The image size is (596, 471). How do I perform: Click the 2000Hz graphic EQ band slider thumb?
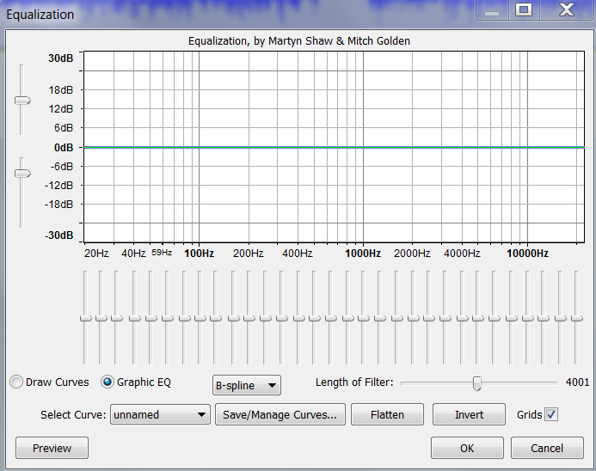pyautogui.click(x=413, y=318)
